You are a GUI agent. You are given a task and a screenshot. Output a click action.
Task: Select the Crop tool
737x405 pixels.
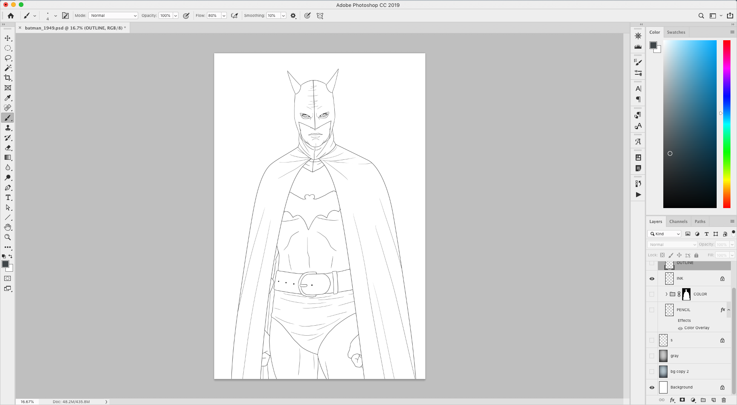coord(8,78)
